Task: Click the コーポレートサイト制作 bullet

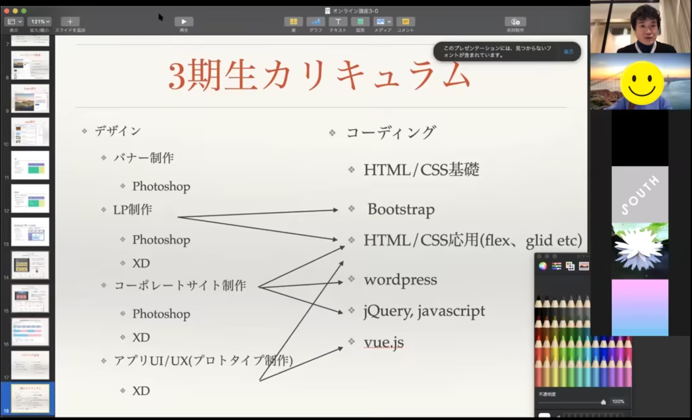Action: click(180, 286)
